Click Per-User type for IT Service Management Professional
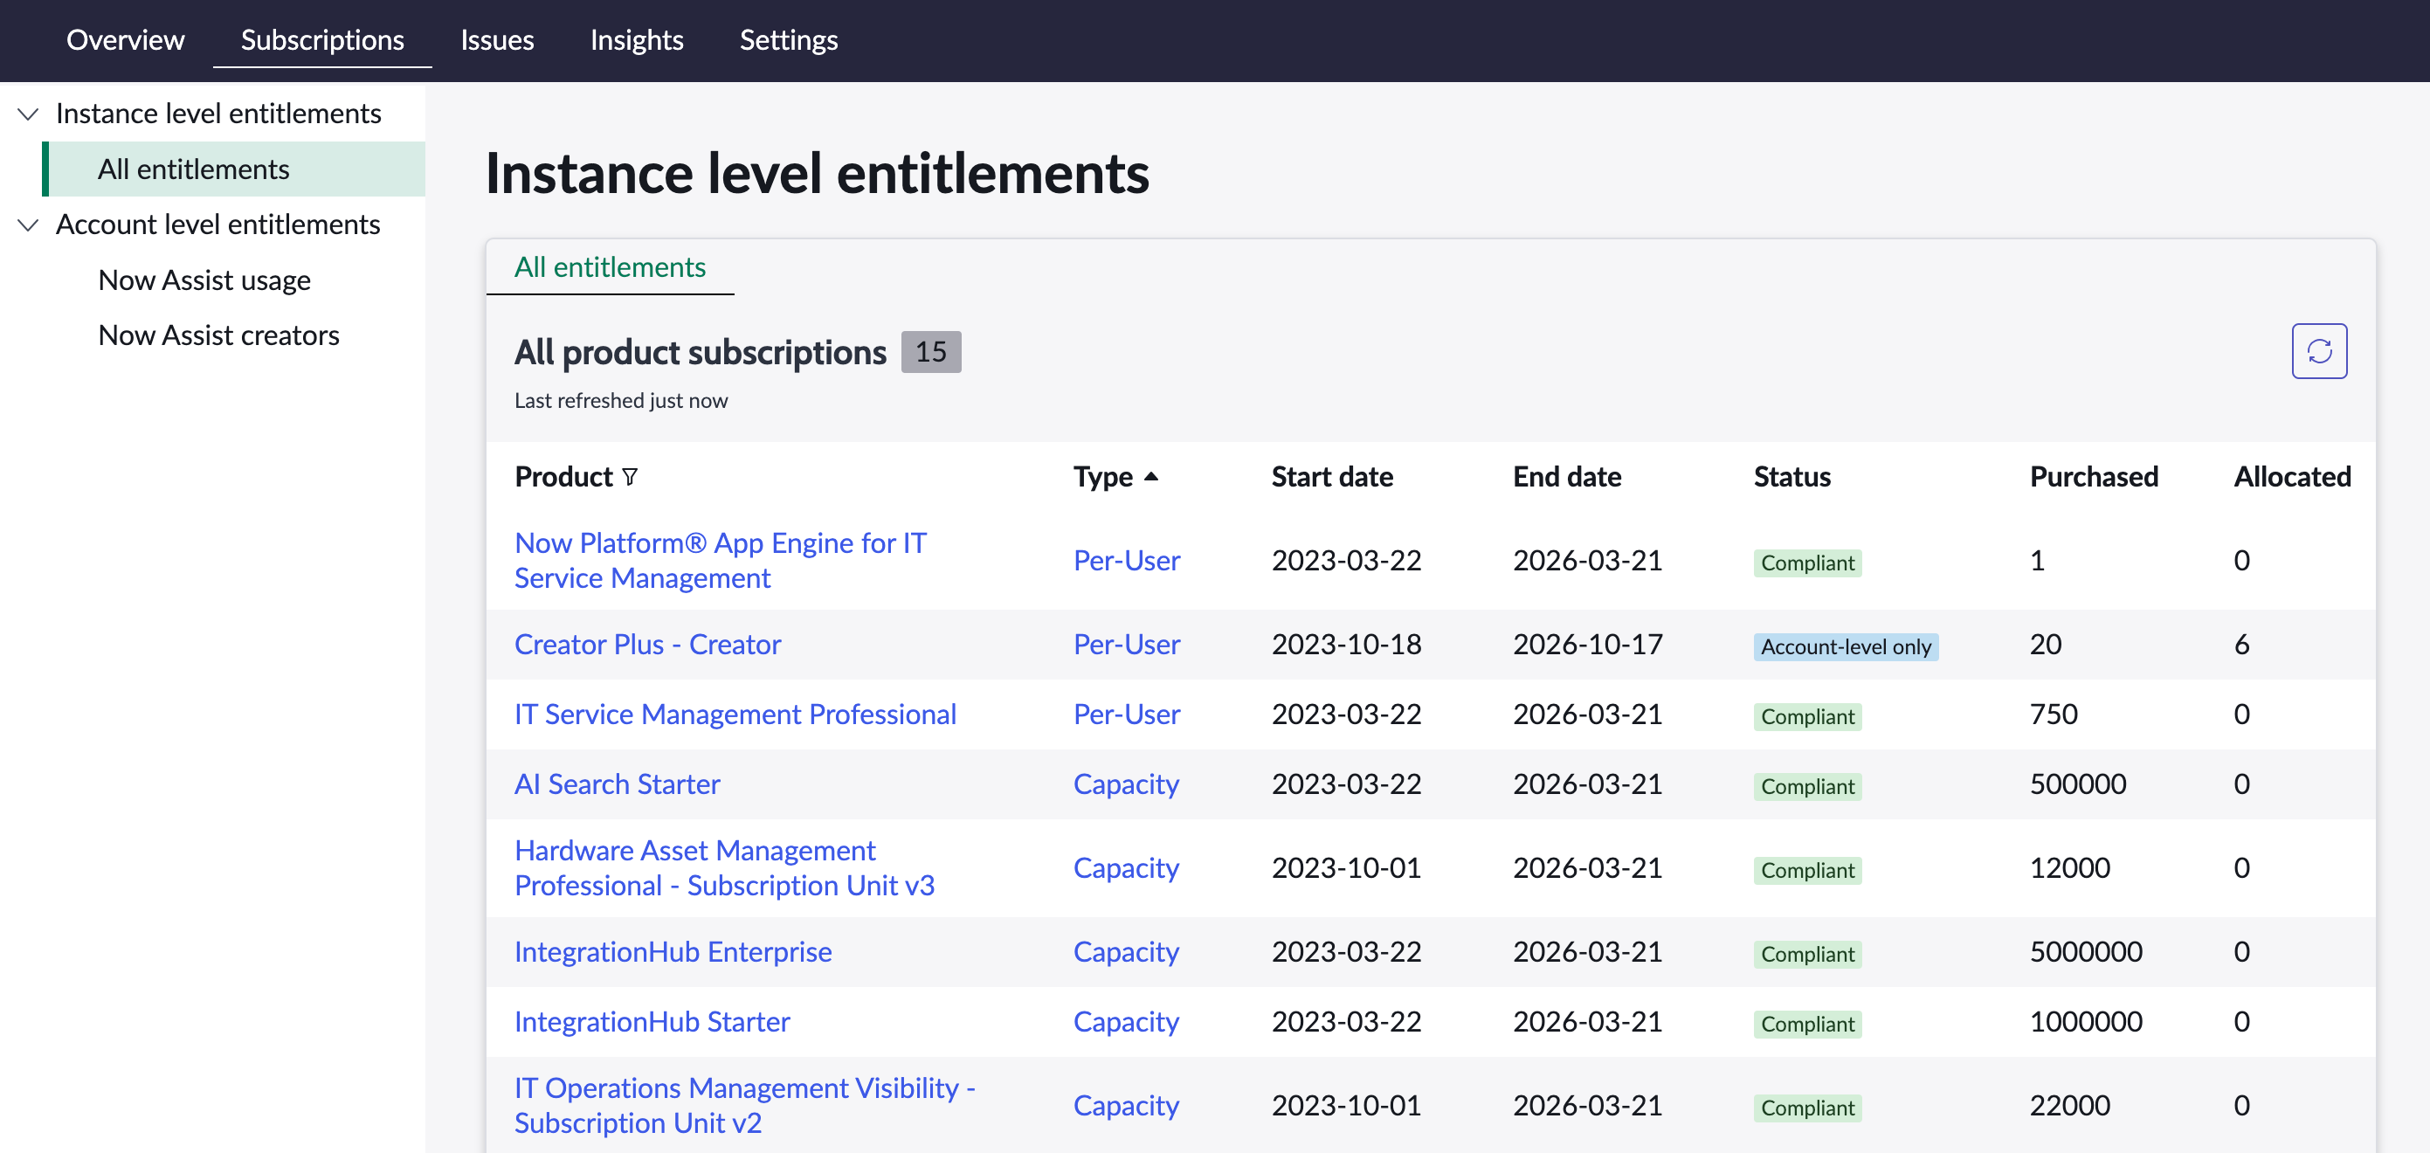Screen dimensions: 2430x1153 pyautogui.click(x=1128, y=715)
